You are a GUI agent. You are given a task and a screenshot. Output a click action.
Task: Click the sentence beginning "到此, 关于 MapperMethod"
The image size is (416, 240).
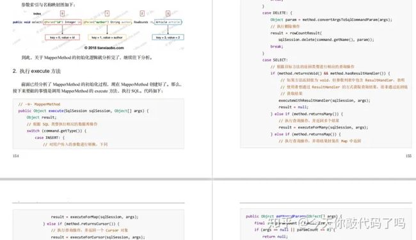pyautogui.click(x=87, y=58)
